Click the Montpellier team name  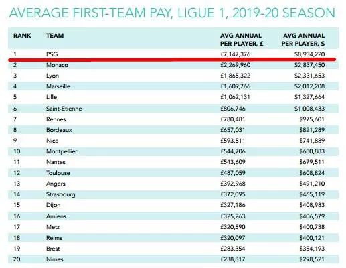pos(62,151)
